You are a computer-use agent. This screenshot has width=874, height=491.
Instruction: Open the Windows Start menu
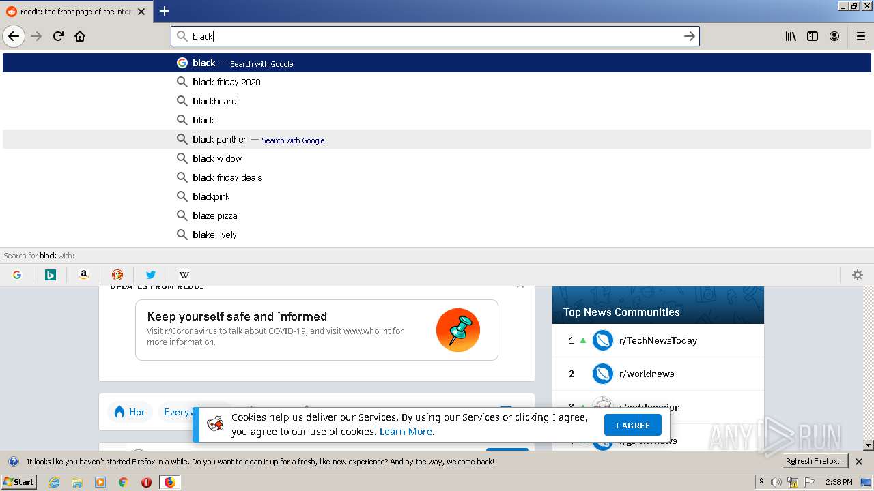pos(19,482)
